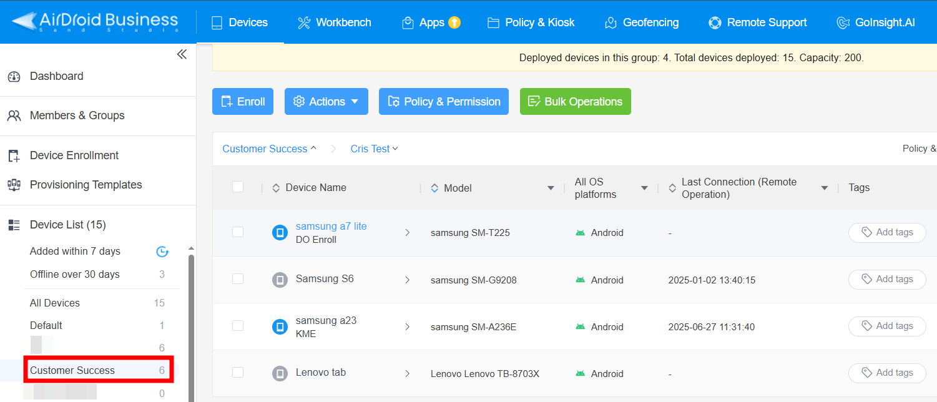The image size is (937, 402).
Task: Click the tag icon in samsung a7 lite row
Action: click(x=866, y=232)
